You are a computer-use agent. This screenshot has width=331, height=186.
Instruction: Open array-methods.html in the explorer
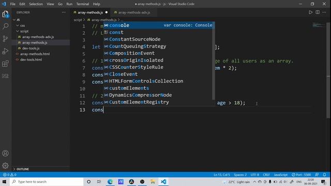(35, 54)
